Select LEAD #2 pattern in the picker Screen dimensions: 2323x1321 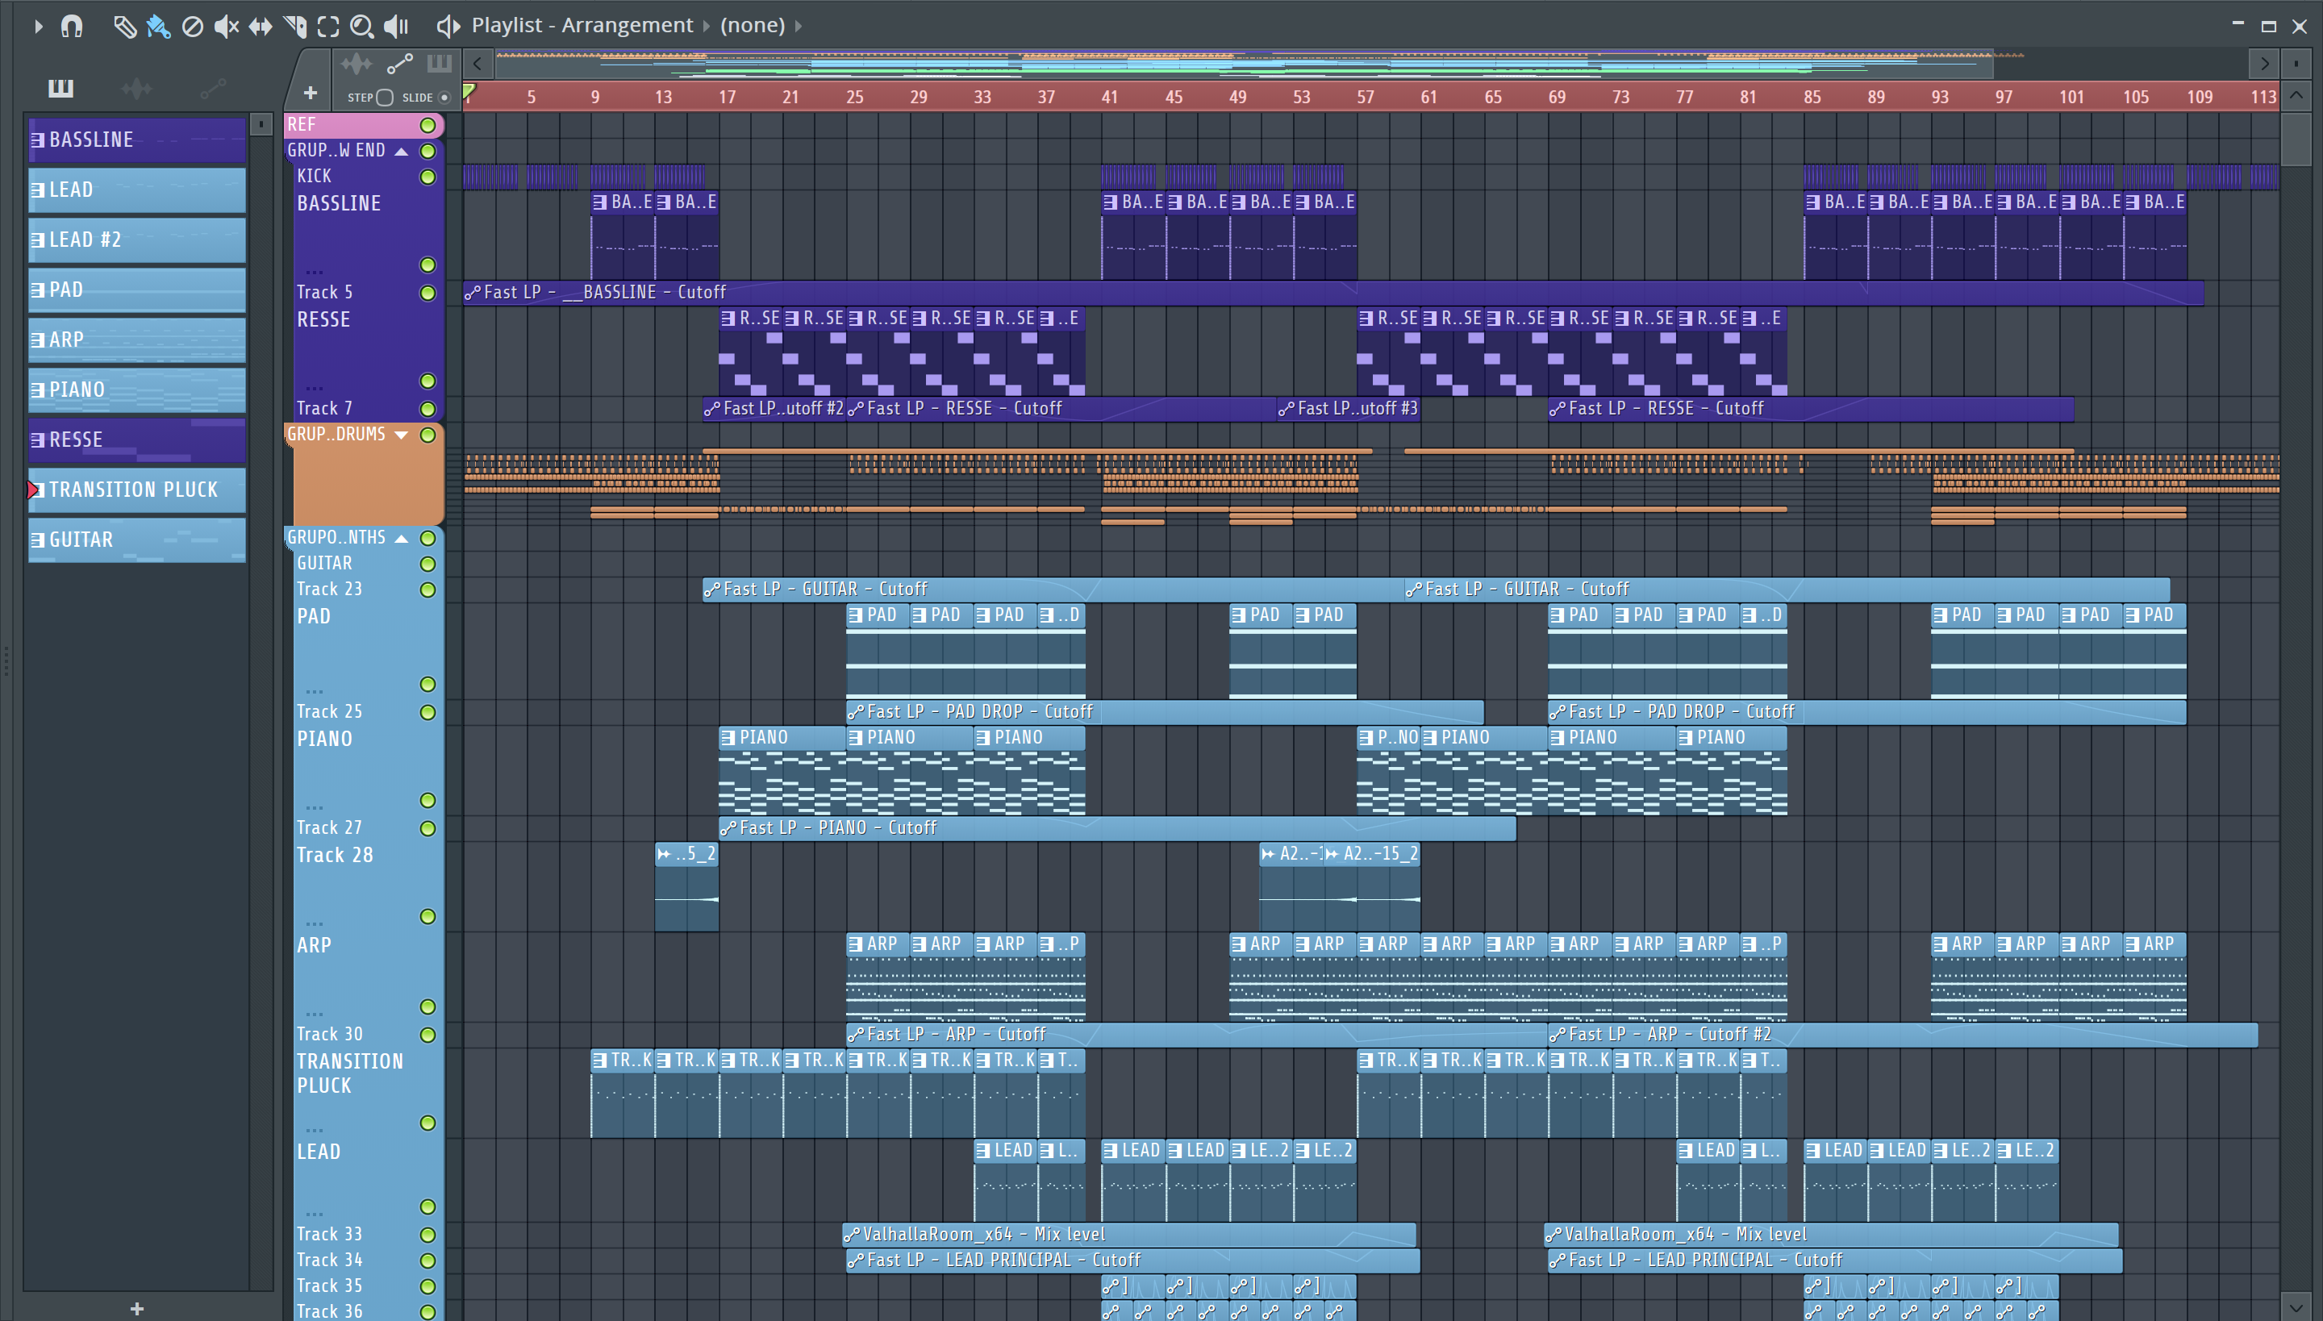[x=137, y=240]
